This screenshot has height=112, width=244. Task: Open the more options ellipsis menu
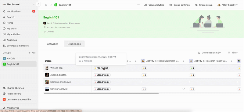[138, 5]
